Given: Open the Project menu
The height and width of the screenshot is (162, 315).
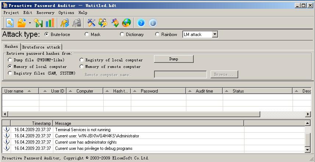Looking at the screenshot, I should [x=11, y=12].
